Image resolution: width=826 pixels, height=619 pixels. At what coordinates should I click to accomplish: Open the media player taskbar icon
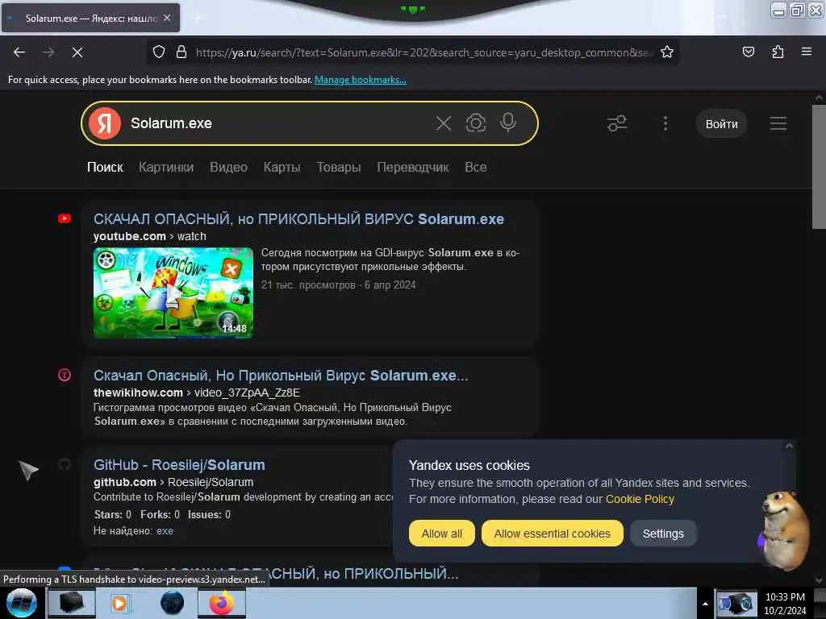tap(119, 603)
